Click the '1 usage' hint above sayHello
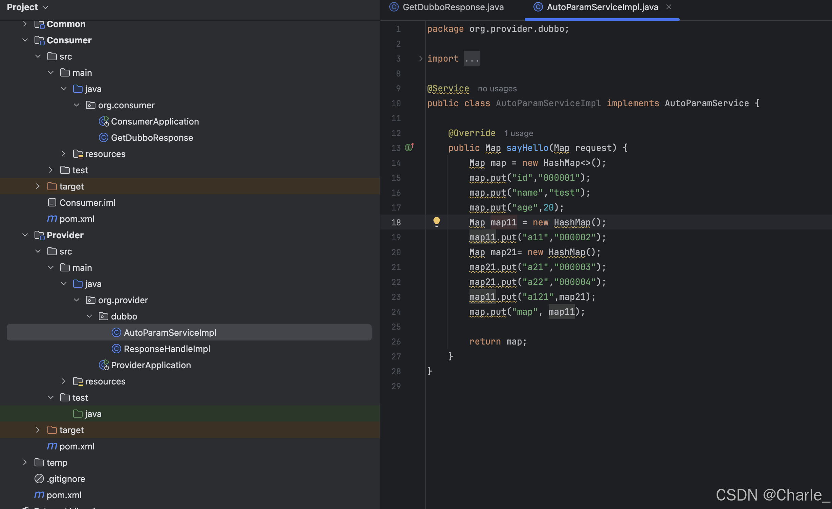The image size is (832, 509). [518, 133]
